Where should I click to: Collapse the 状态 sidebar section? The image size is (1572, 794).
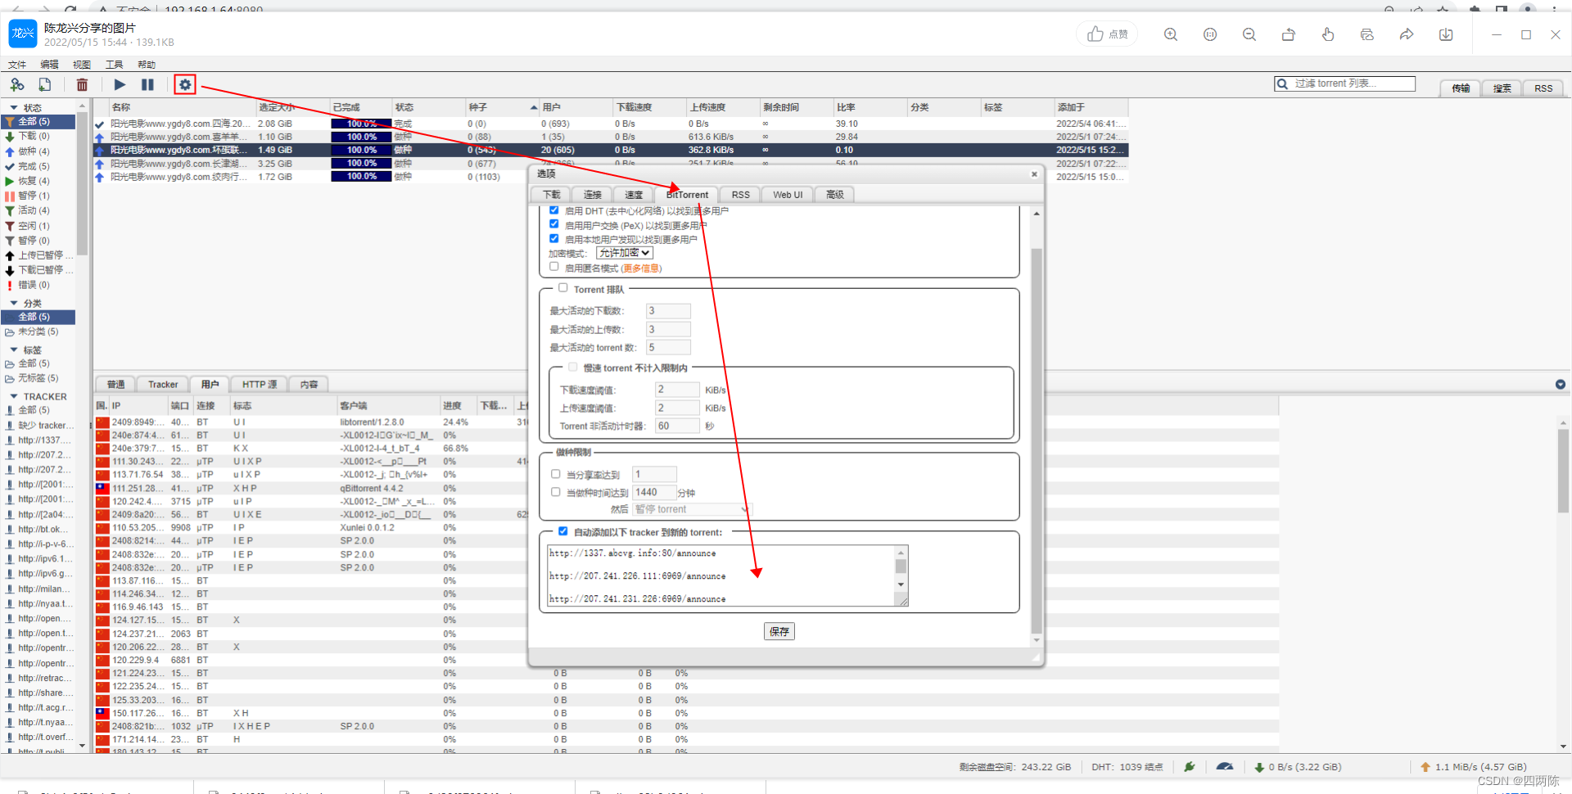14,107
